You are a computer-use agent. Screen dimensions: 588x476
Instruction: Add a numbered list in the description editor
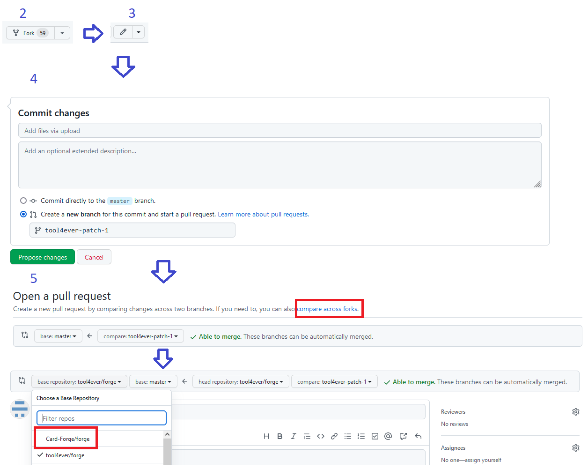coord(361,436)
